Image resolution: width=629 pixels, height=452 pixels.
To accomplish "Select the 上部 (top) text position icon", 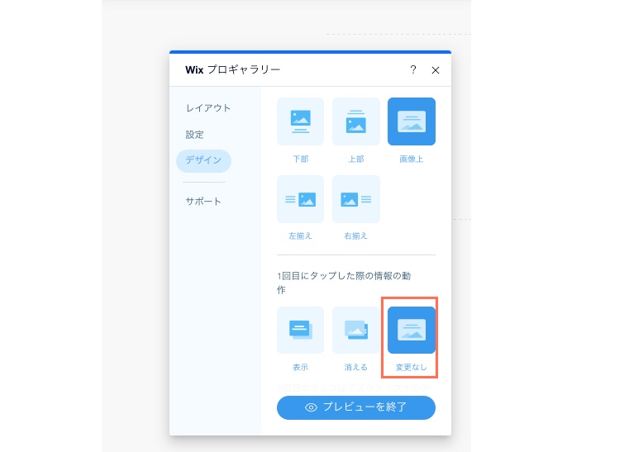I will pyautogui.click(x=355, y=121).
